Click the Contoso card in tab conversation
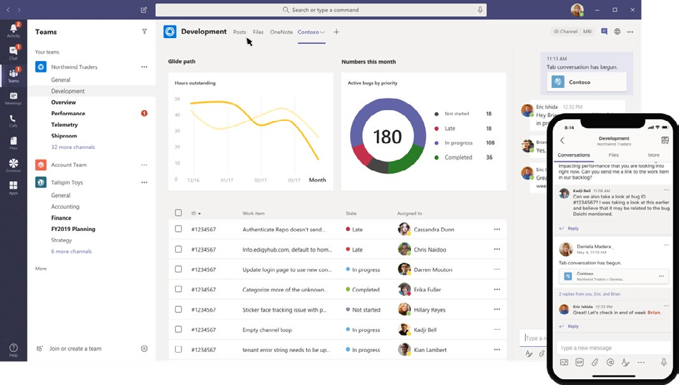The width and height of the screenshot is (679, 385). click(x=586, y=82)
